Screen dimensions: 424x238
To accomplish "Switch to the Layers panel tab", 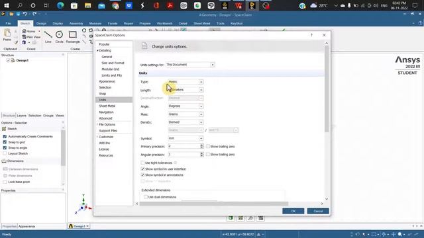I will point(22,116).
